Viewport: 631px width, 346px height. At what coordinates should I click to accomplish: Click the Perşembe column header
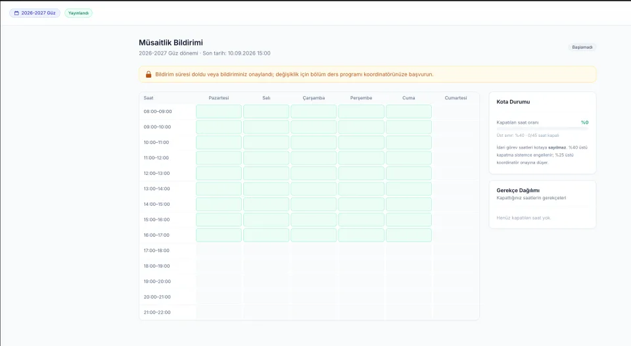tap(361, 98)
